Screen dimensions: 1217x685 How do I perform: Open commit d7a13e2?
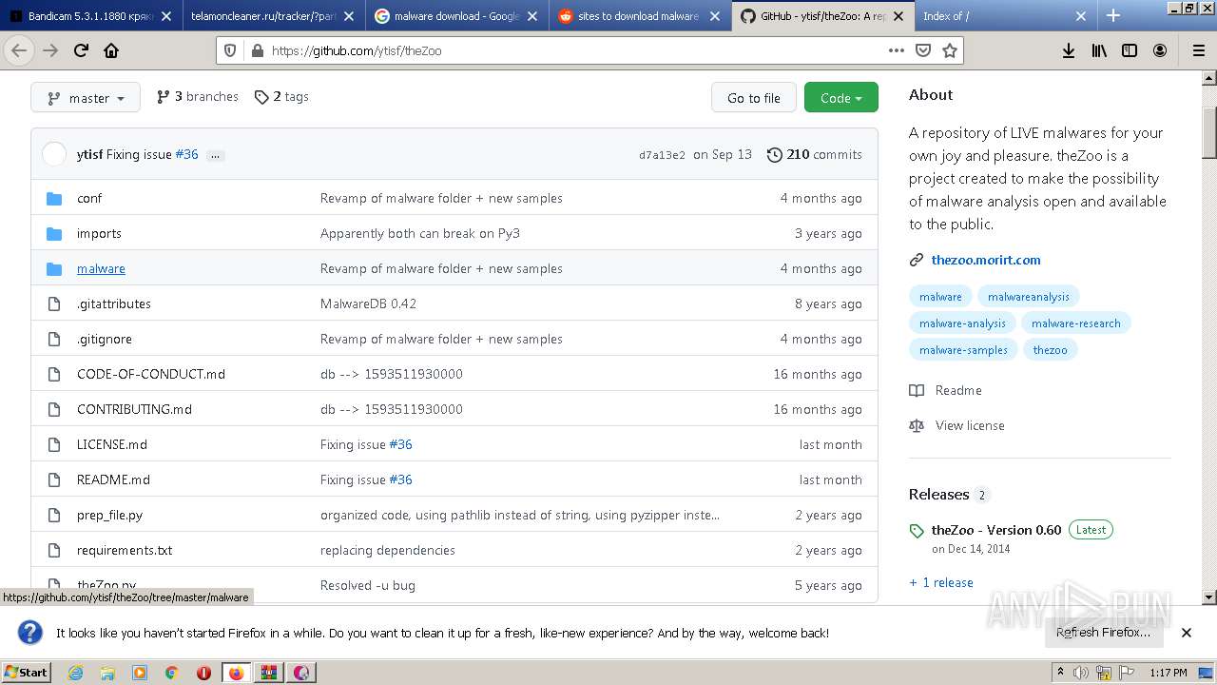[x=662, y=155]
